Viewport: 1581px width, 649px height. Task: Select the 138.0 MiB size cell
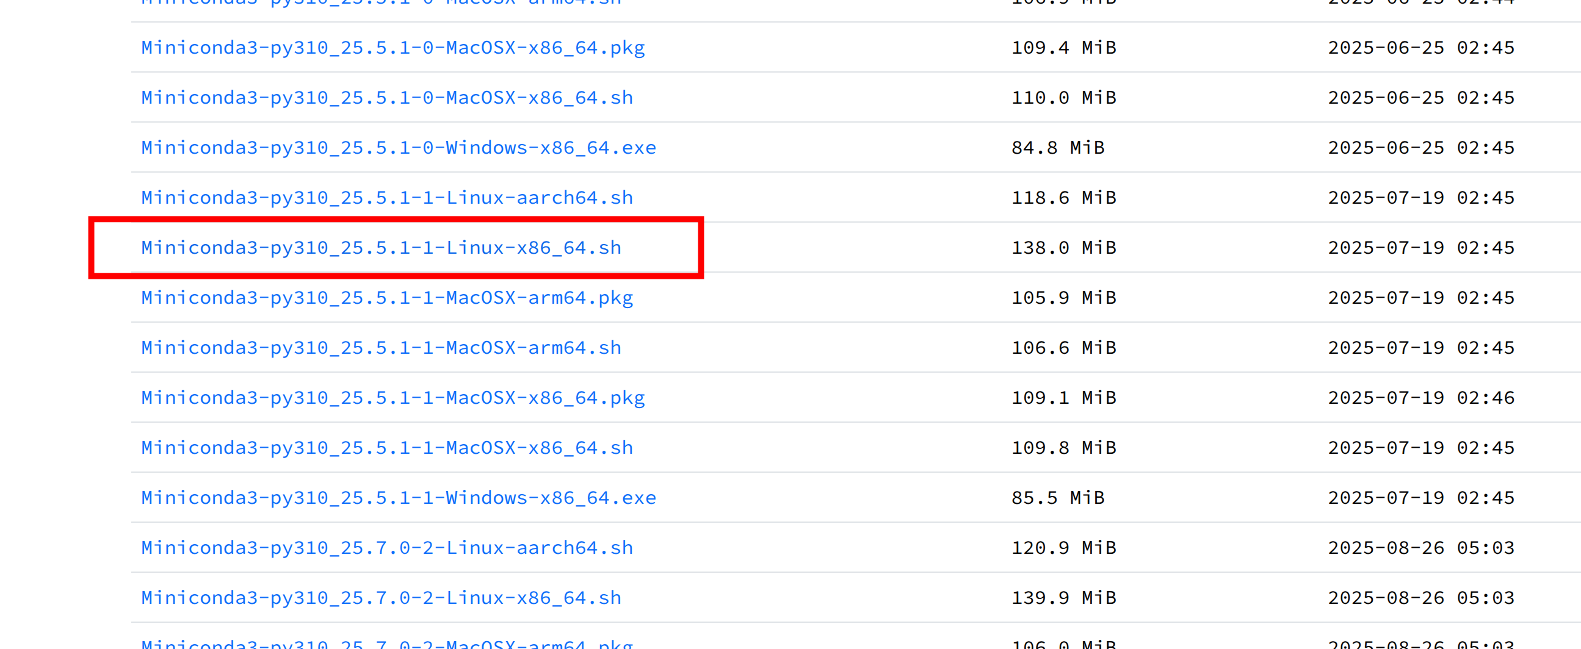pos(1063,248)
